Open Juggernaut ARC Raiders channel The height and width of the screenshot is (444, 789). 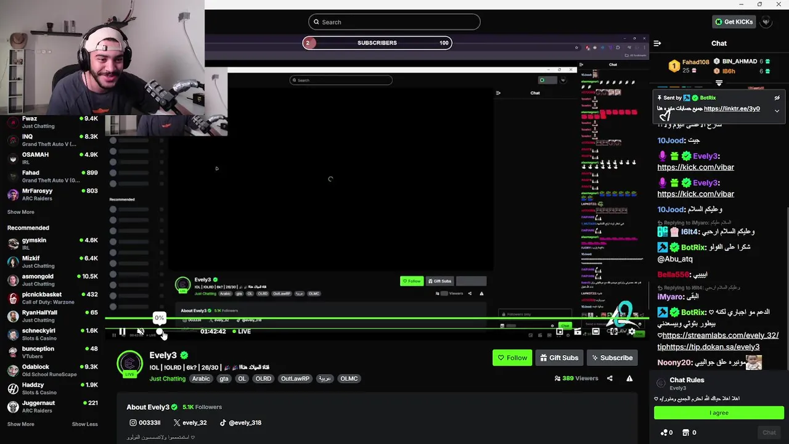[52, 406]
